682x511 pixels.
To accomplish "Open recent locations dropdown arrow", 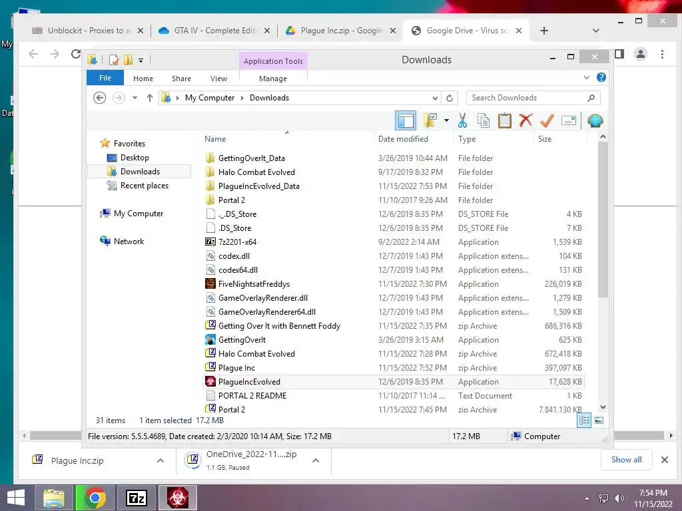I will (135, 98).
